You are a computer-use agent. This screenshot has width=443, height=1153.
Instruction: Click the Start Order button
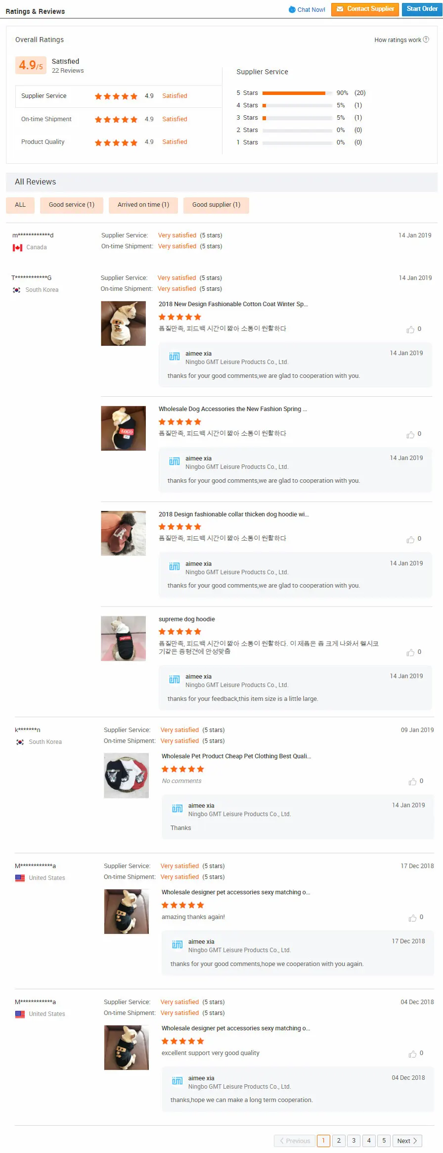422,9
